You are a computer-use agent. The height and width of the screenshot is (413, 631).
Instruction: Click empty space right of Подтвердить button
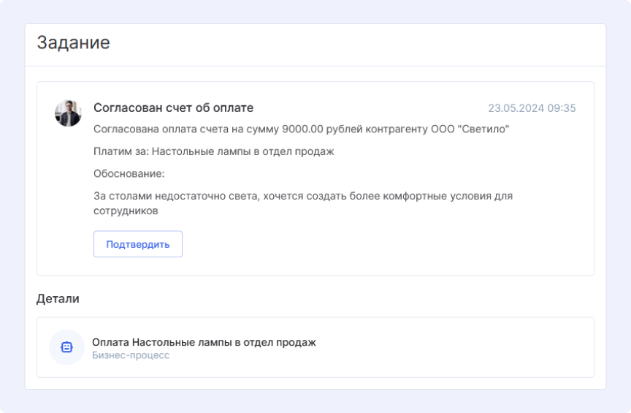(x=380, y=244)
